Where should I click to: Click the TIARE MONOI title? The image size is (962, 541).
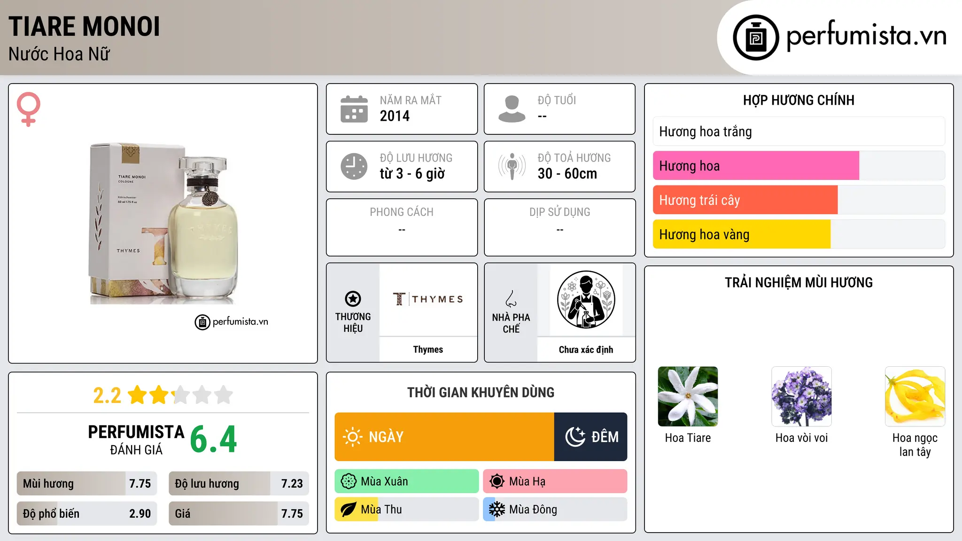click(84, 26)
